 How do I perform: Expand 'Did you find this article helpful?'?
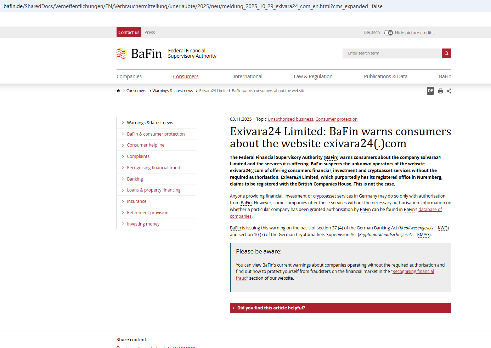pos(340,308)
